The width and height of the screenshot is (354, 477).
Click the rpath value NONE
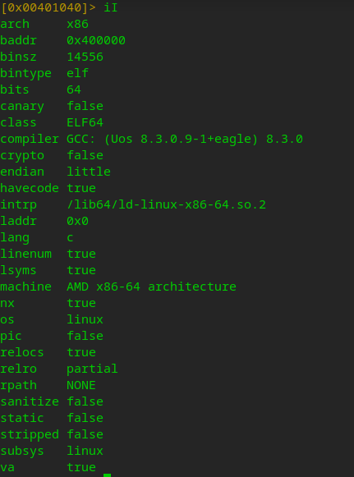click(x=81, y=385)
